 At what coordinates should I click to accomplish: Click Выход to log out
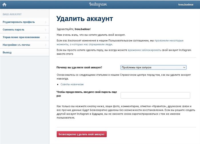click(25, 52)
